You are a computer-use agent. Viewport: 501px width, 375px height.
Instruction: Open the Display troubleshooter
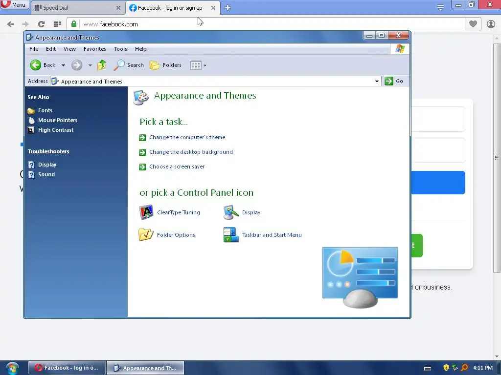tap(47, 165)
